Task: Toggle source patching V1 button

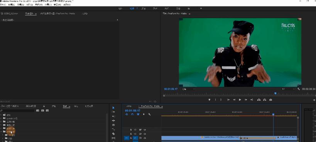Action: [126, 138]
